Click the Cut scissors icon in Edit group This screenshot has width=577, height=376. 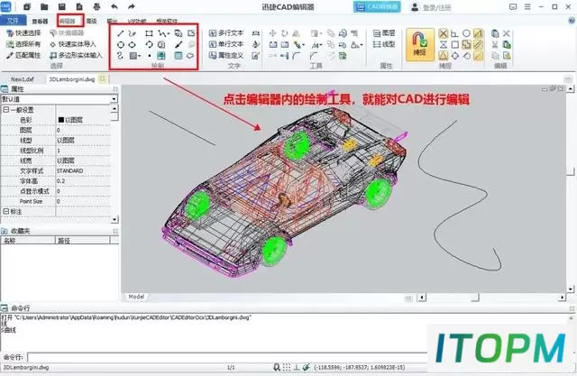coord(495,45)
